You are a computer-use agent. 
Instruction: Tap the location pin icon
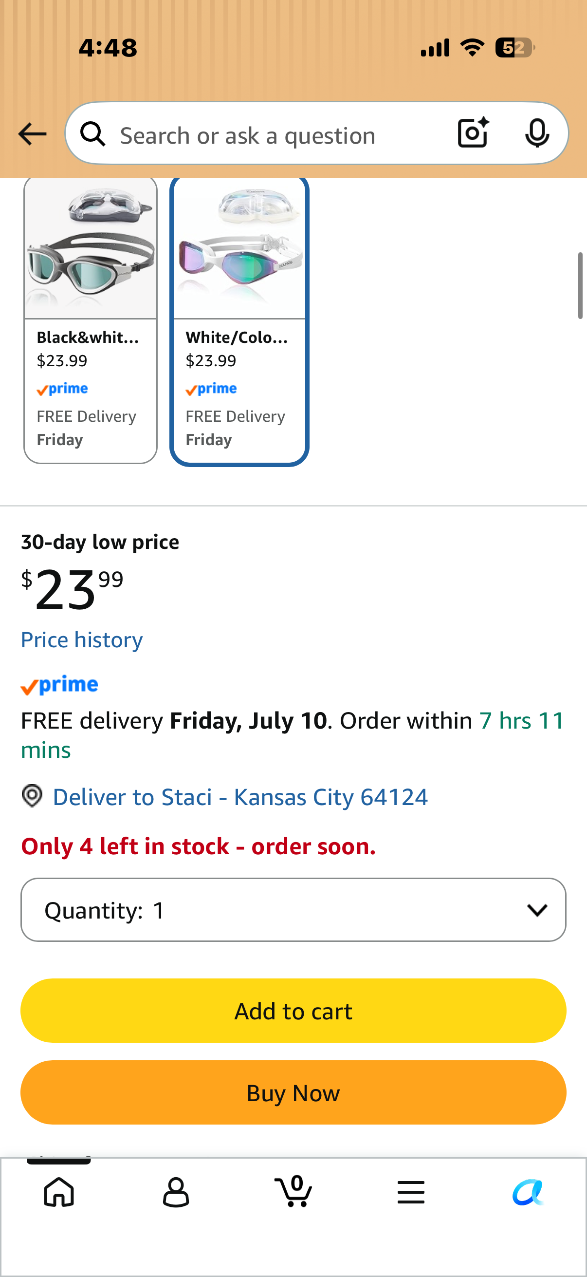point(32,796)
